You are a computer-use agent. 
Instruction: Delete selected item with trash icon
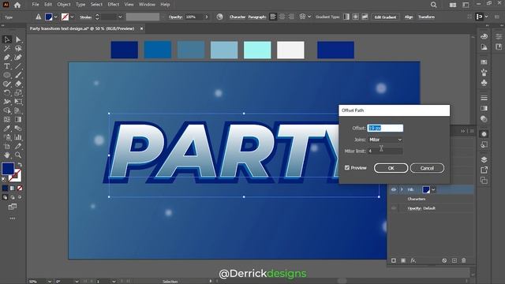coord(464,260)
